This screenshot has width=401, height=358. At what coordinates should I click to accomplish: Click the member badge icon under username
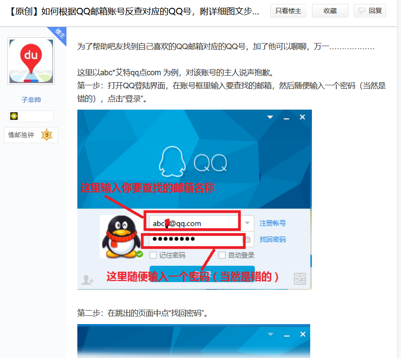tap(14, 116)
